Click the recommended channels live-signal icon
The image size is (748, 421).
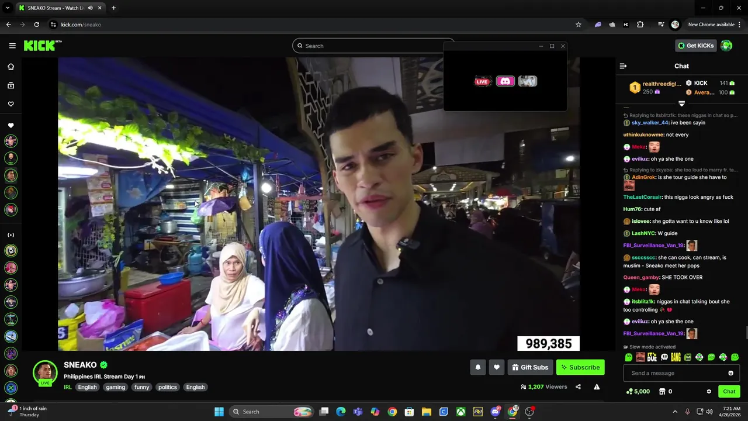coord(11,235)
